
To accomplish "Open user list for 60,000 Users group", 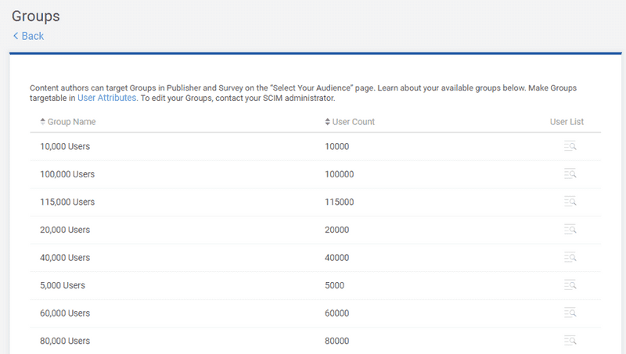I will pos(570,313).
